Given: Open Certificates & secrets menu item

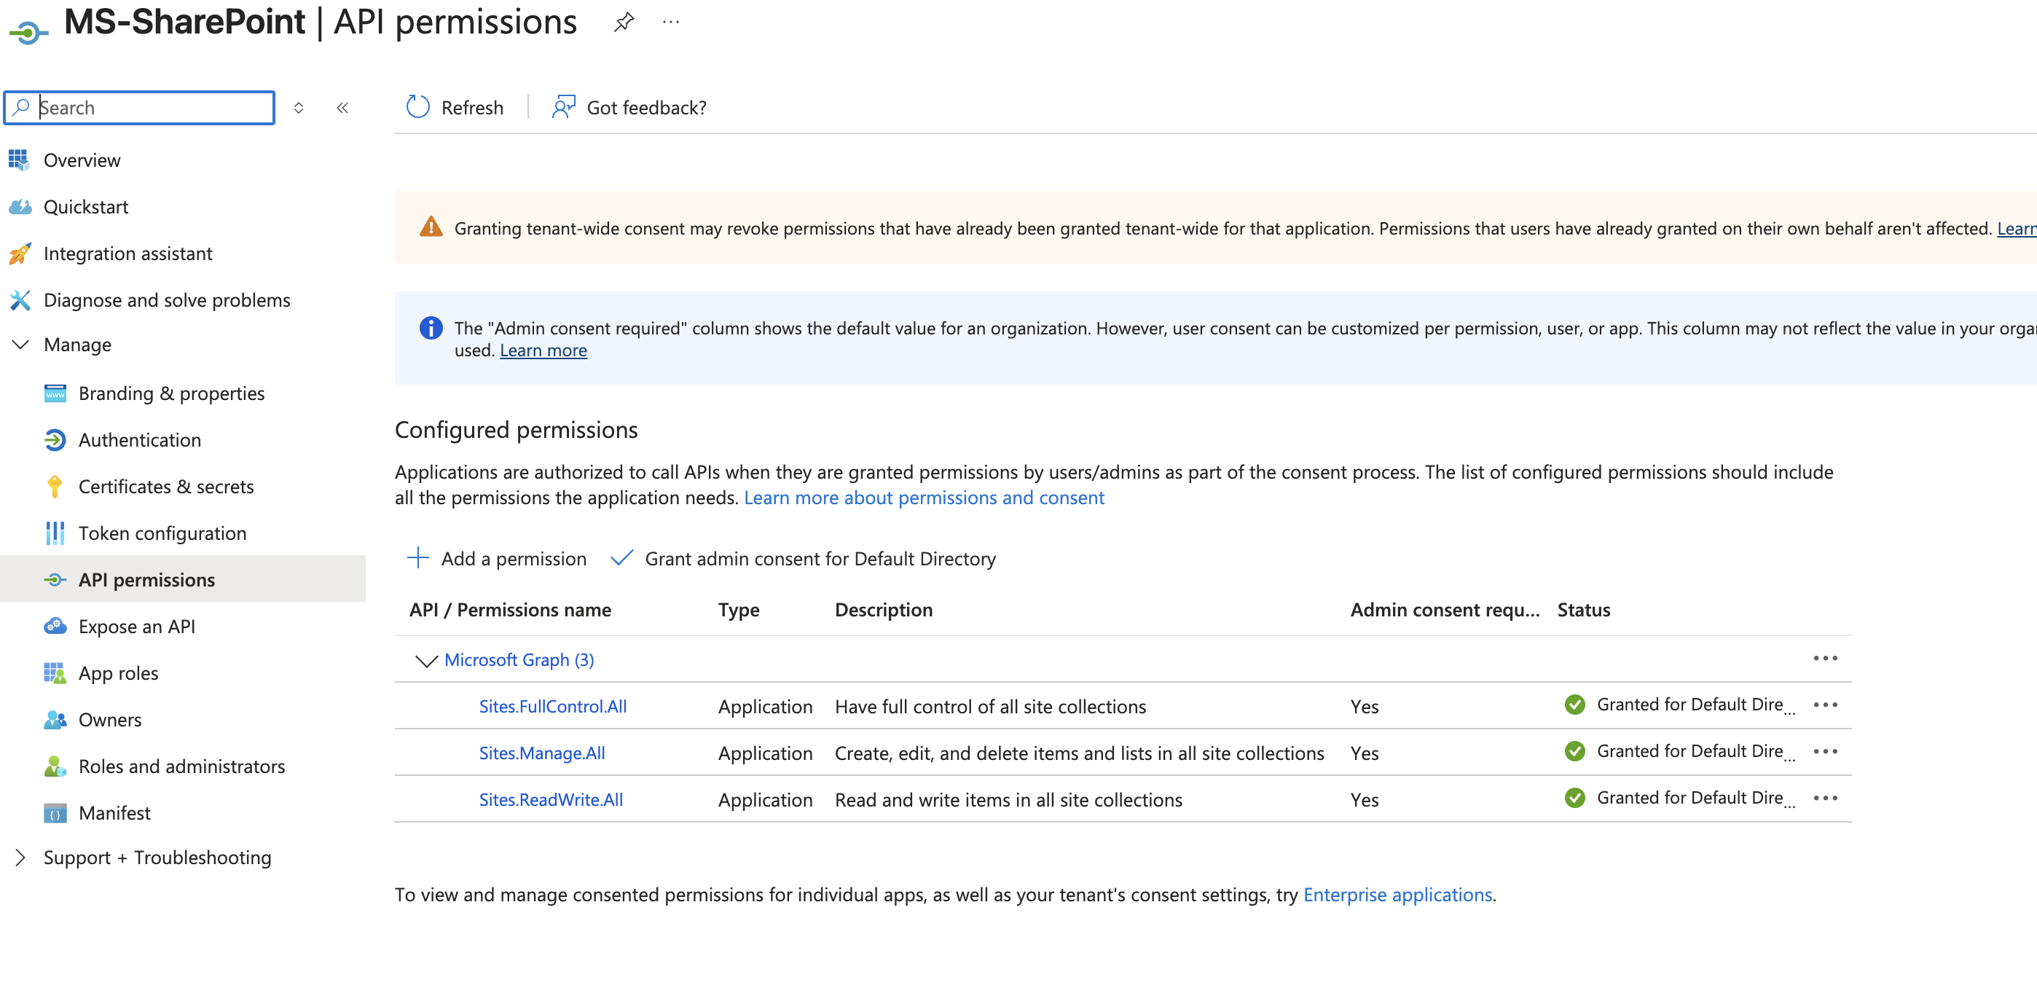Looking at the screenshot, I should [166, 487].
